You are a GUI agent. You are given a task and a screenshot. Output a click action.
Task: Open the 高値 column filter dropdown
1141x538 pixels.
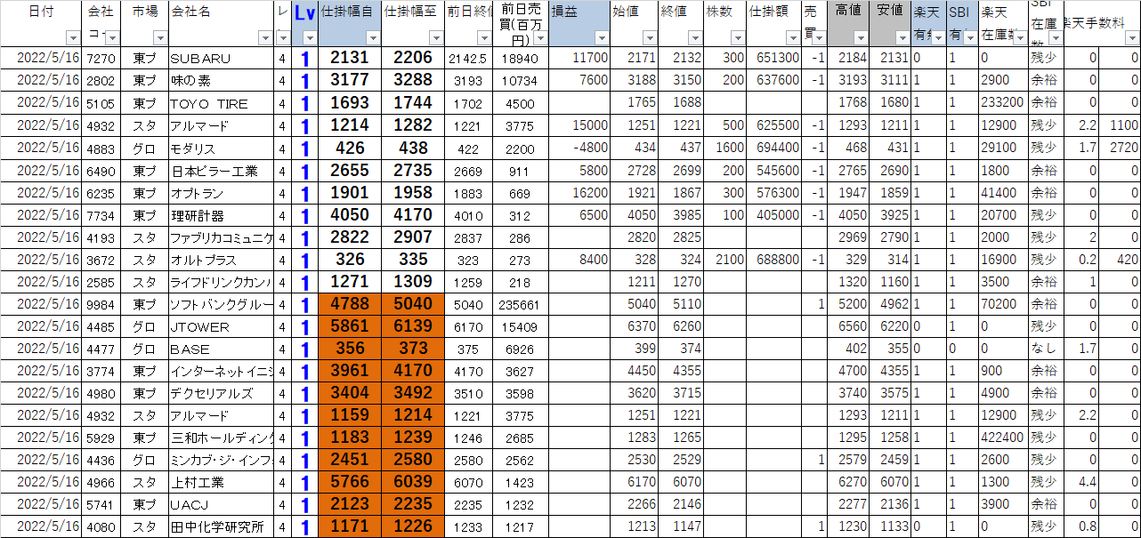(861, 38)
